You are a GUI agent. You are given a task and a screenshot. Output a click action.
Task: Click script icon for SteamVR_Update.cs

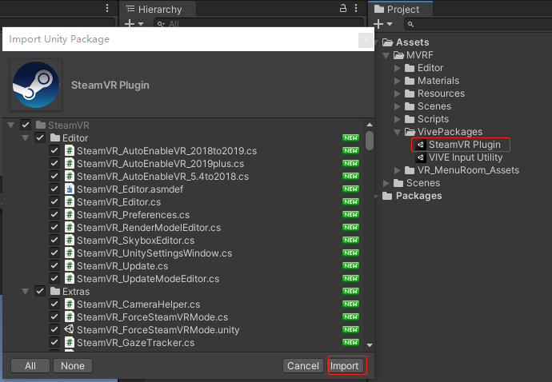tap(70, 265)
